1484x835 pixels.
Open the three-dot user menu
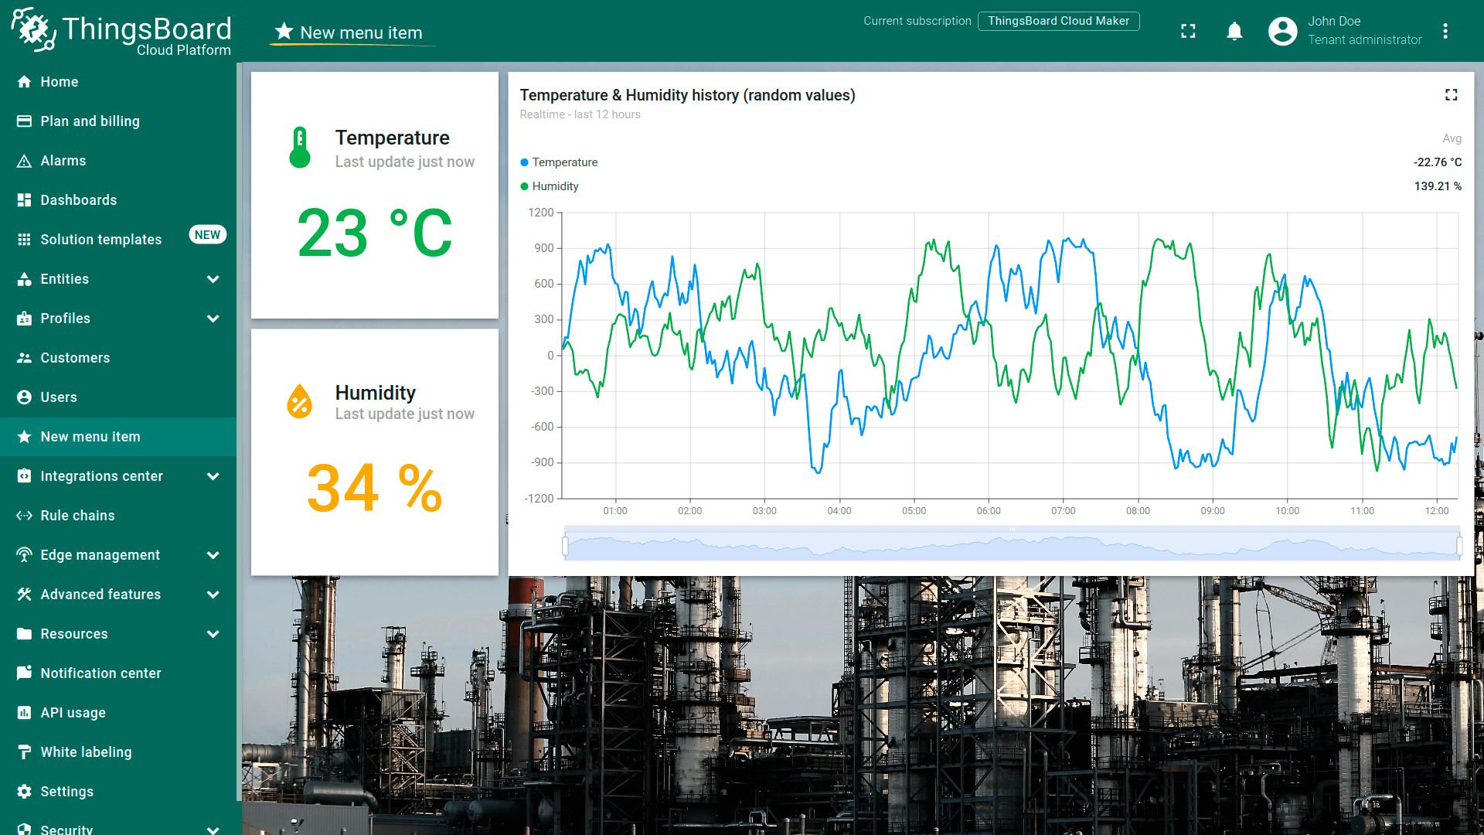tap(1445, 31)
